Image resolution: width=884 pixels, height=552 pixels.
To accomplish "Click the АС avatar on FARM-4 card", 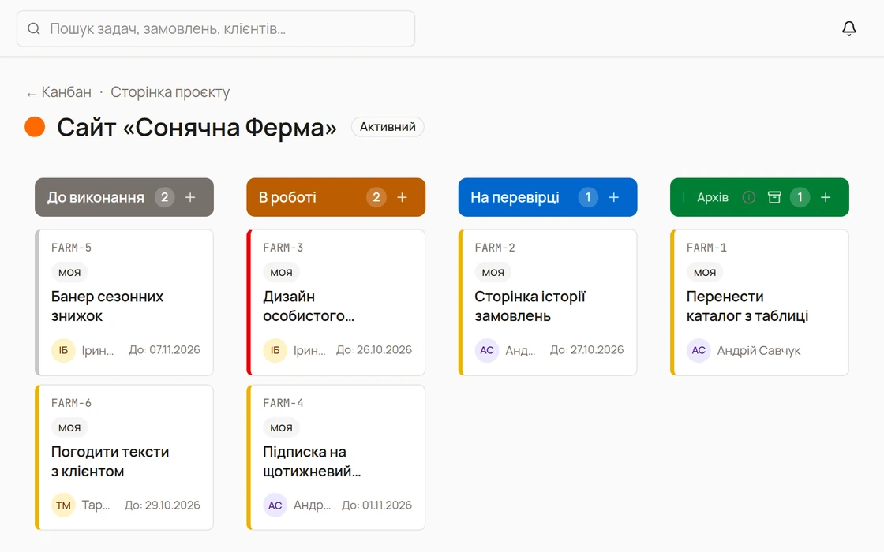I will coord(275,505).
